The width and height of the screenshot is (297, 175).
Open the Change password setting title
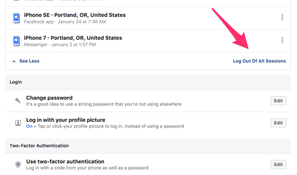[49, 98]
